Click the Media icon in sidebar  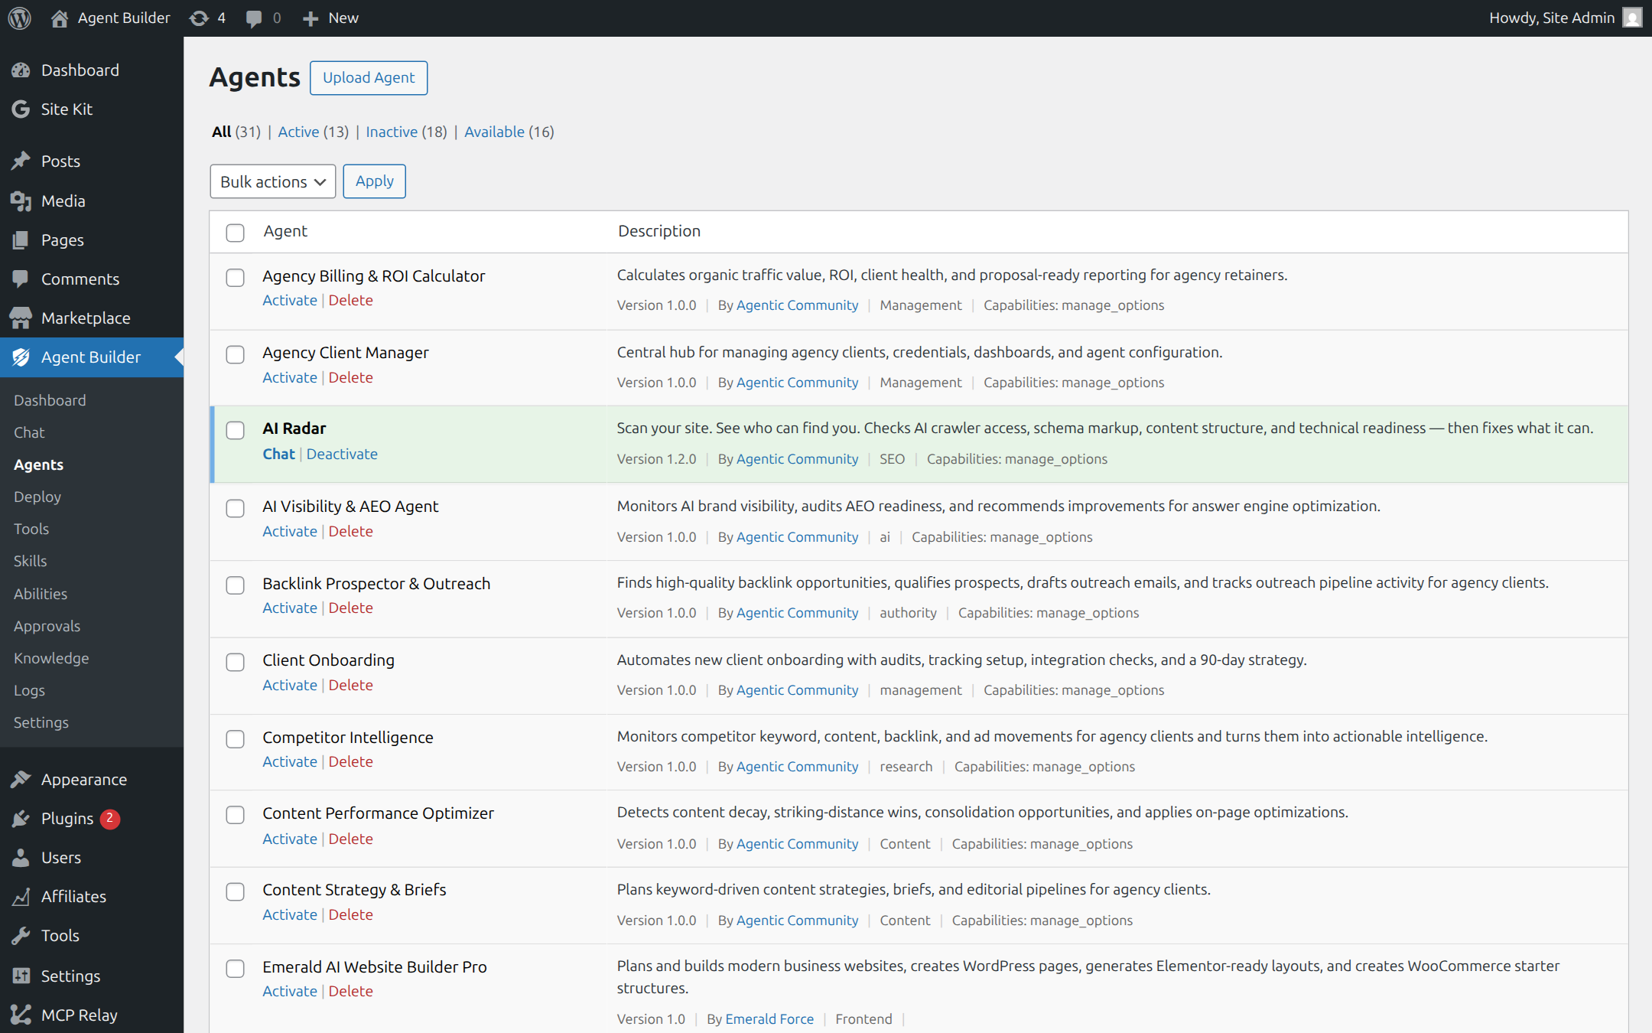(21, 201)
